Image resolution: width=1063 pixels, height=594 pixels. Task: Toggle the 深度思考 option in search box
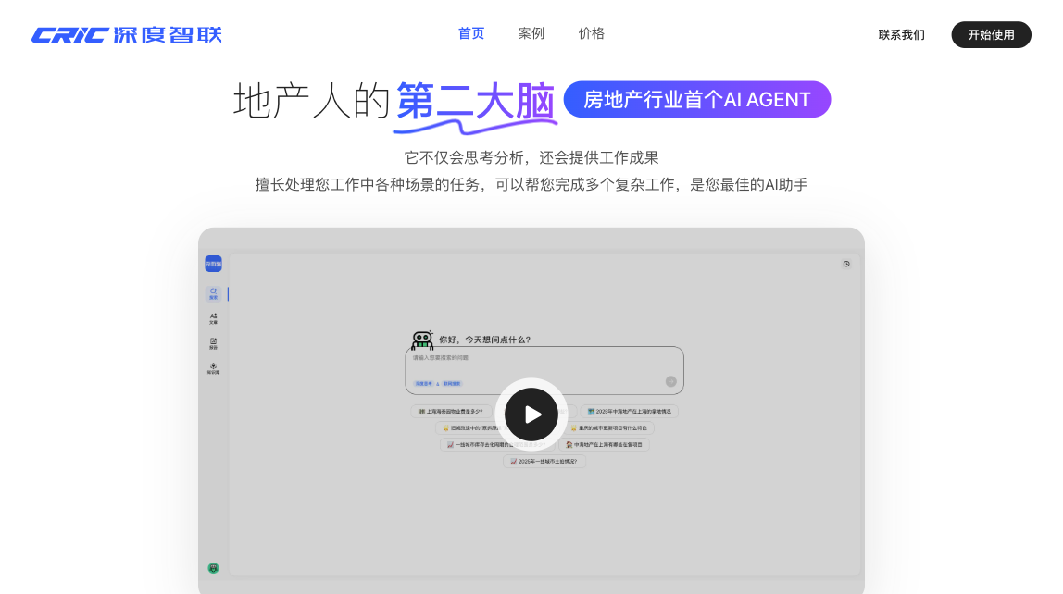click(423, 383)
